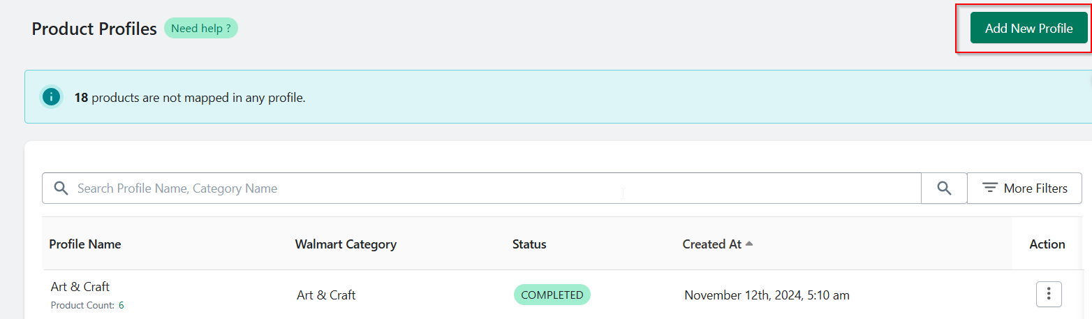
Task: Open More Filters
Action: (1024, 188)
